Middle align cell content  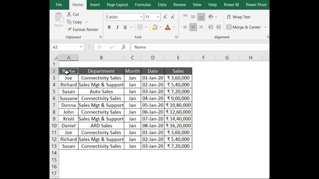[193, 17]
